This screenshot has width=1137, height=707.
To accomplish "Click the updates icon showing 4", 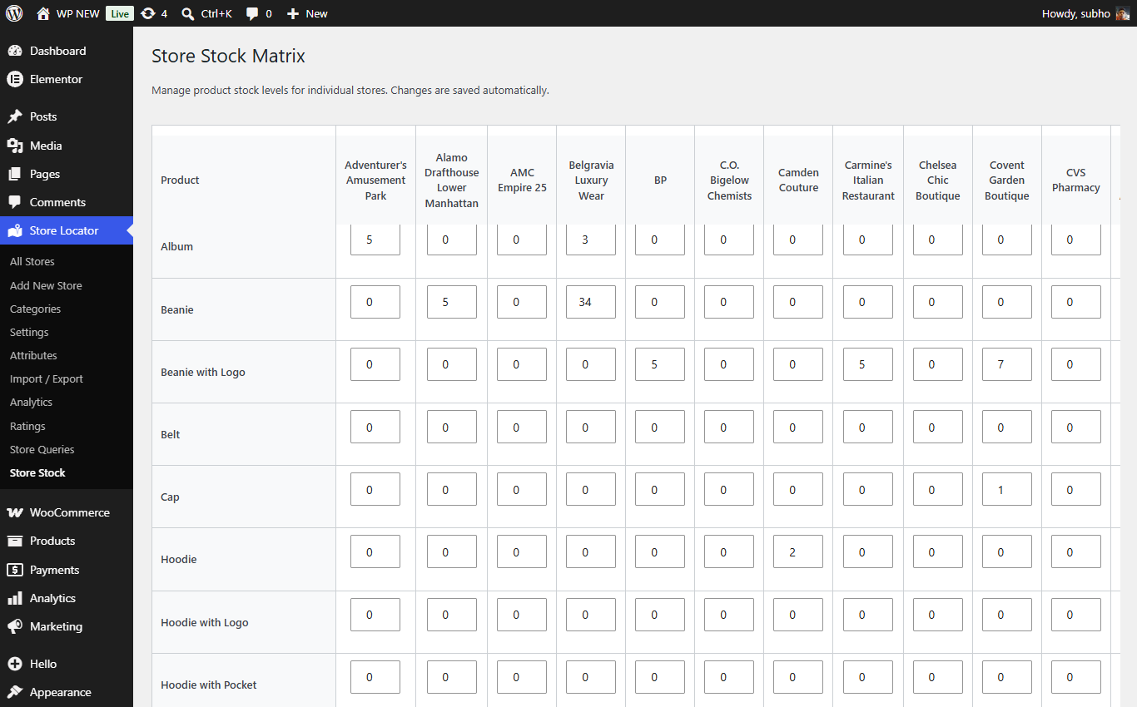I will point(148,13).
